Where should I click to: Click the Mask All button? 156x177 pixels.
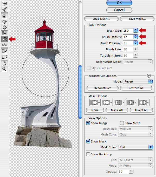click(x=117, y=110)
